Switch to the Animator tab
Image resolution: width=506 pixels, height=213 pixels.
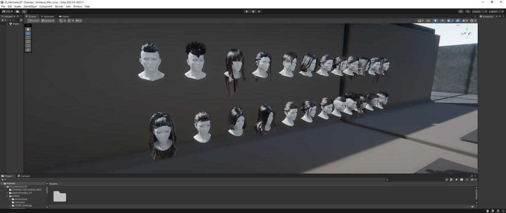pyautogui.click(x=48, y=16)
